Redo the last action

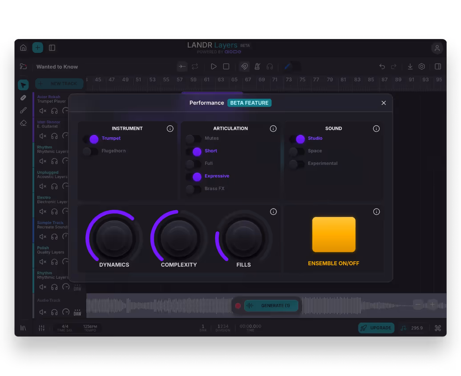pos(394,66)
